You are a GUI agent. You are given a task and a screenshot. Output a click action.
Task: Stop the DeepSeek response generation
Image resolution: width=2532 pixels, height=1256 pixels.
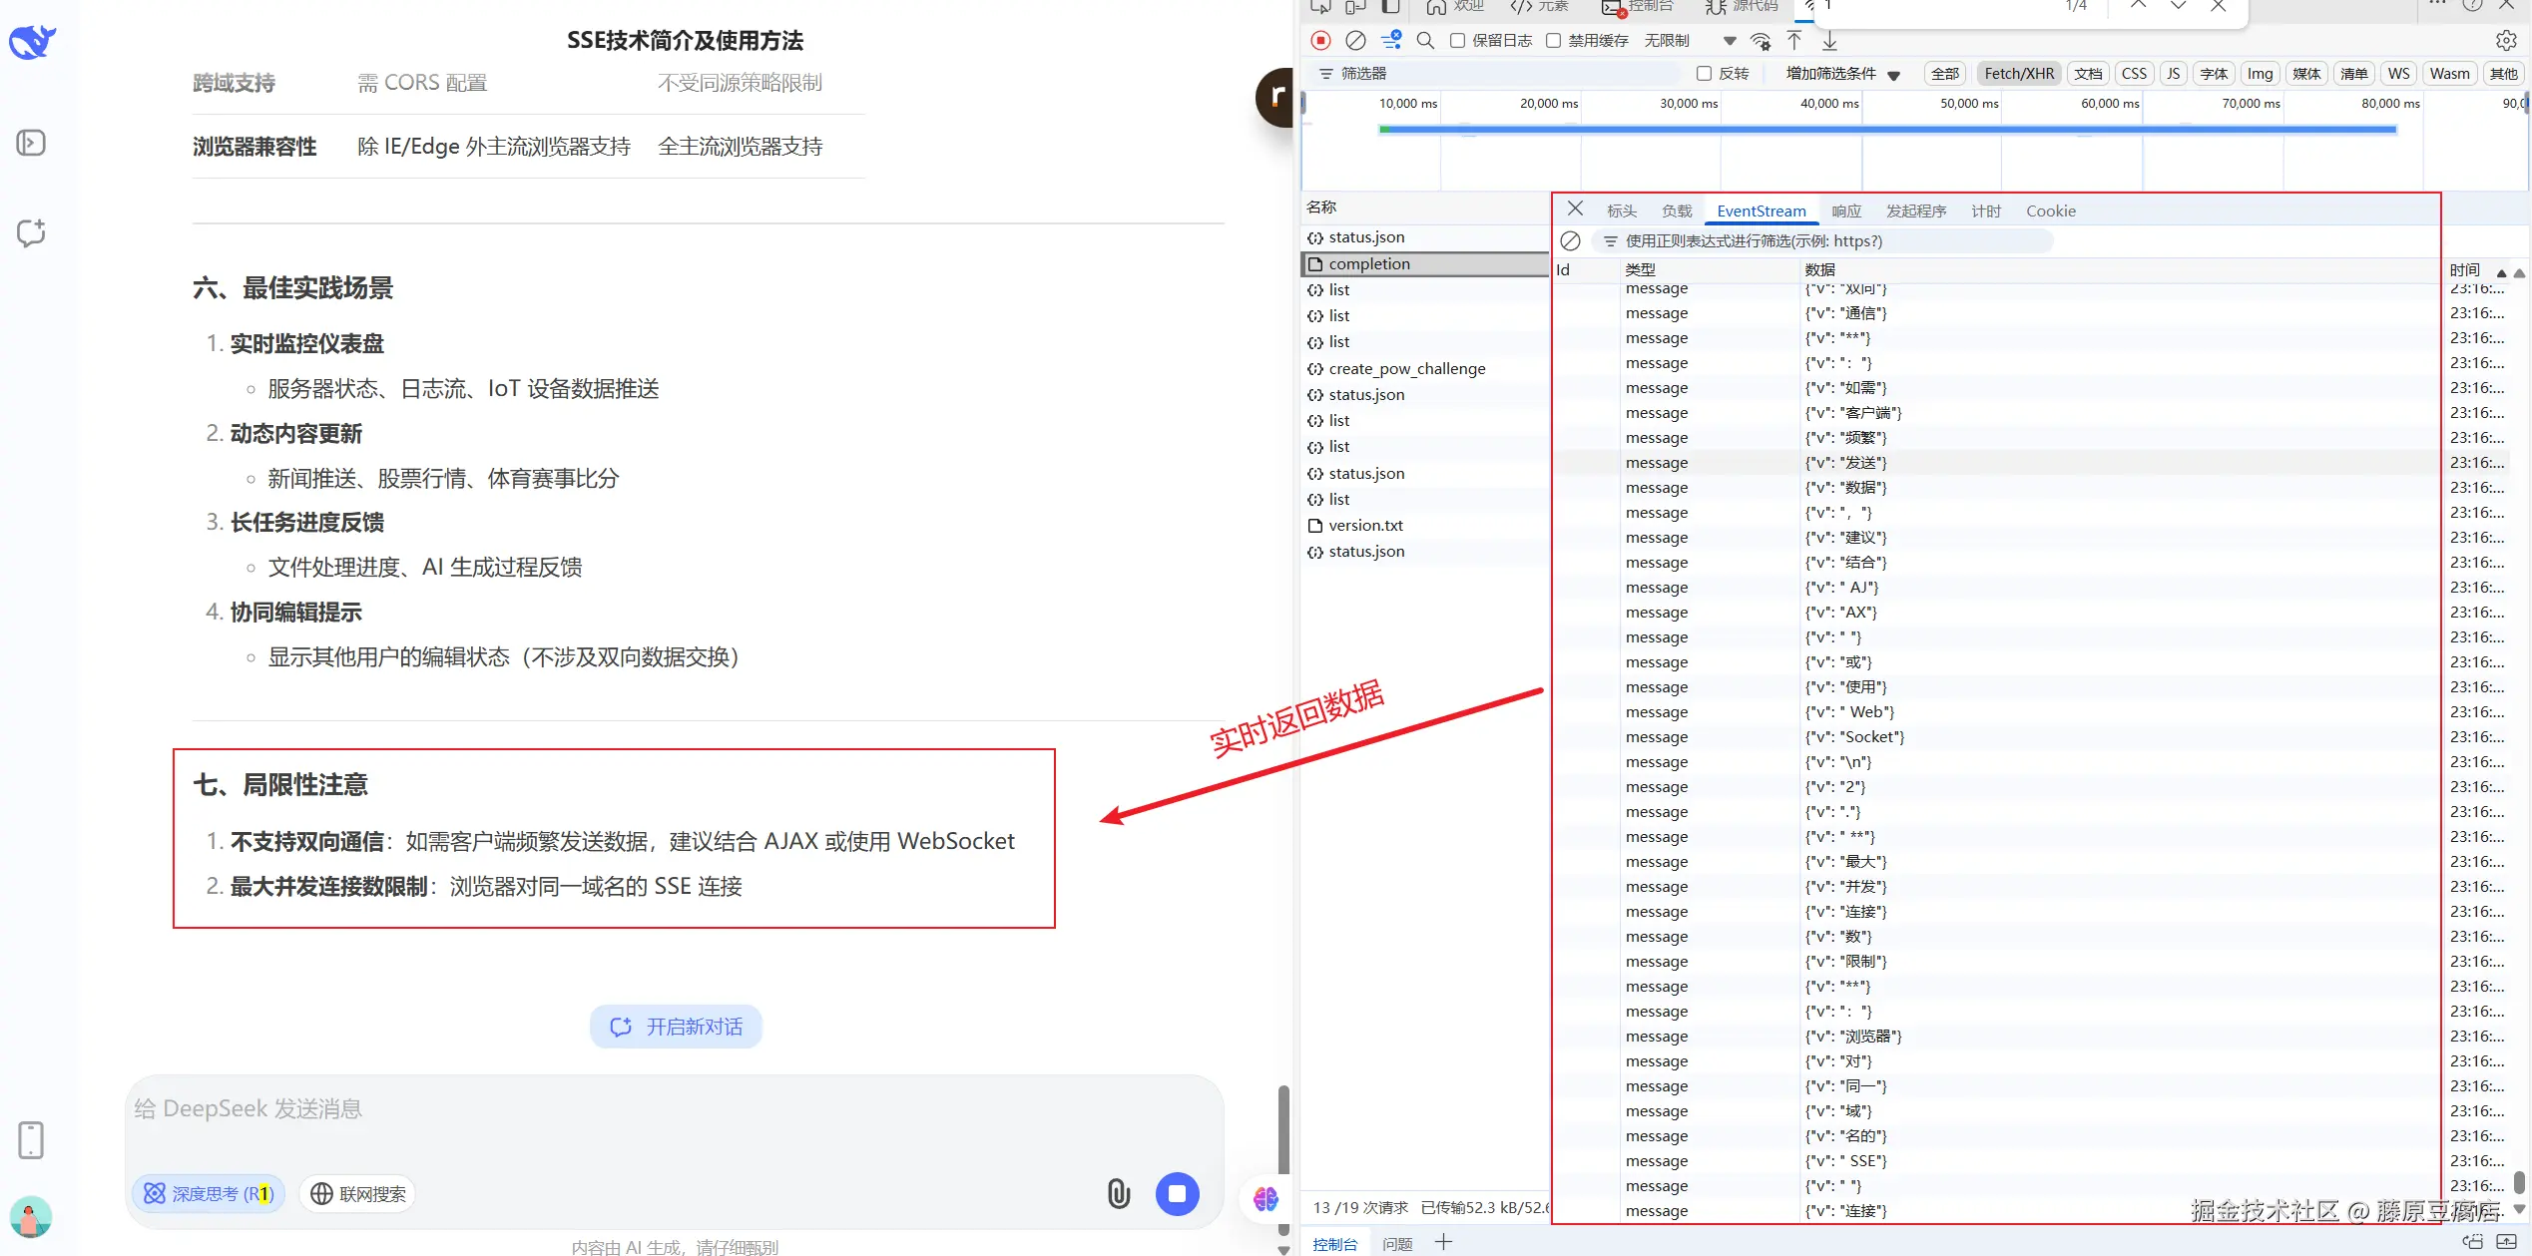(x=1177, y=1193)
